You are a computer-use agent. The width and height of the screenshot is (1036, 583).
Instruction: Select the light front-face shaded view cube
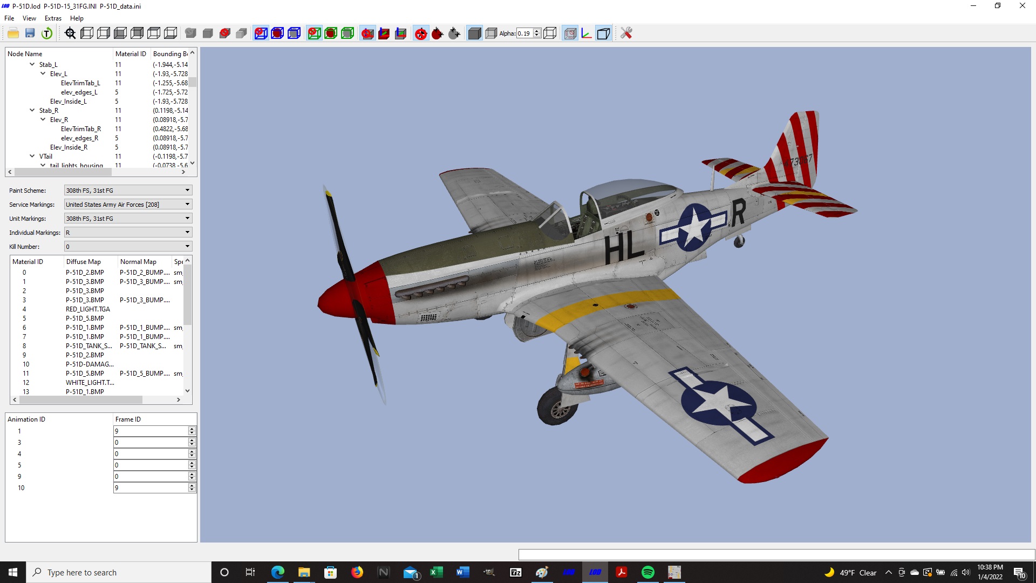pos(120,33)
